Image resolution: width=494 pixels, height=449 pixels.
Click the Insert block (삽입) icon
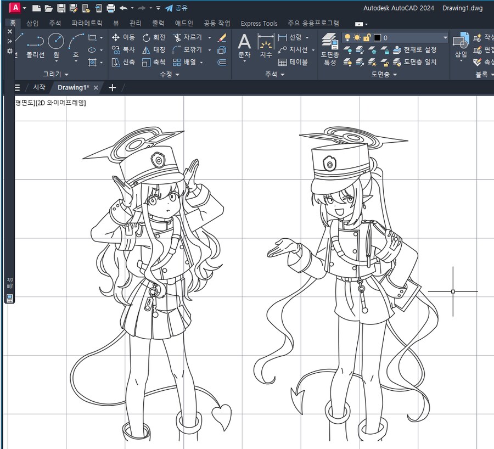pos(461,45)
